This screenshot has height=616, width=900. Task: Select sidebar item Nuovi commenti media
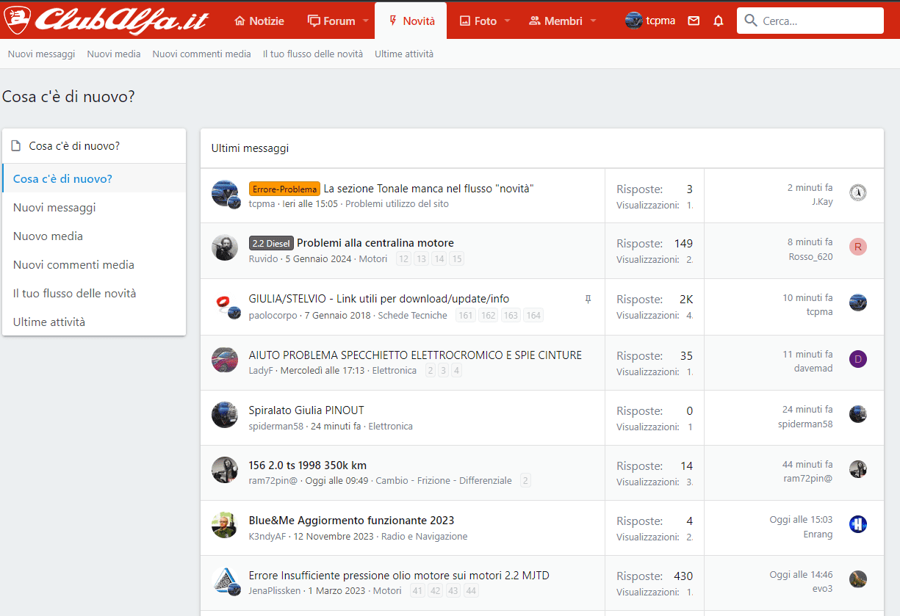[94, 264]
